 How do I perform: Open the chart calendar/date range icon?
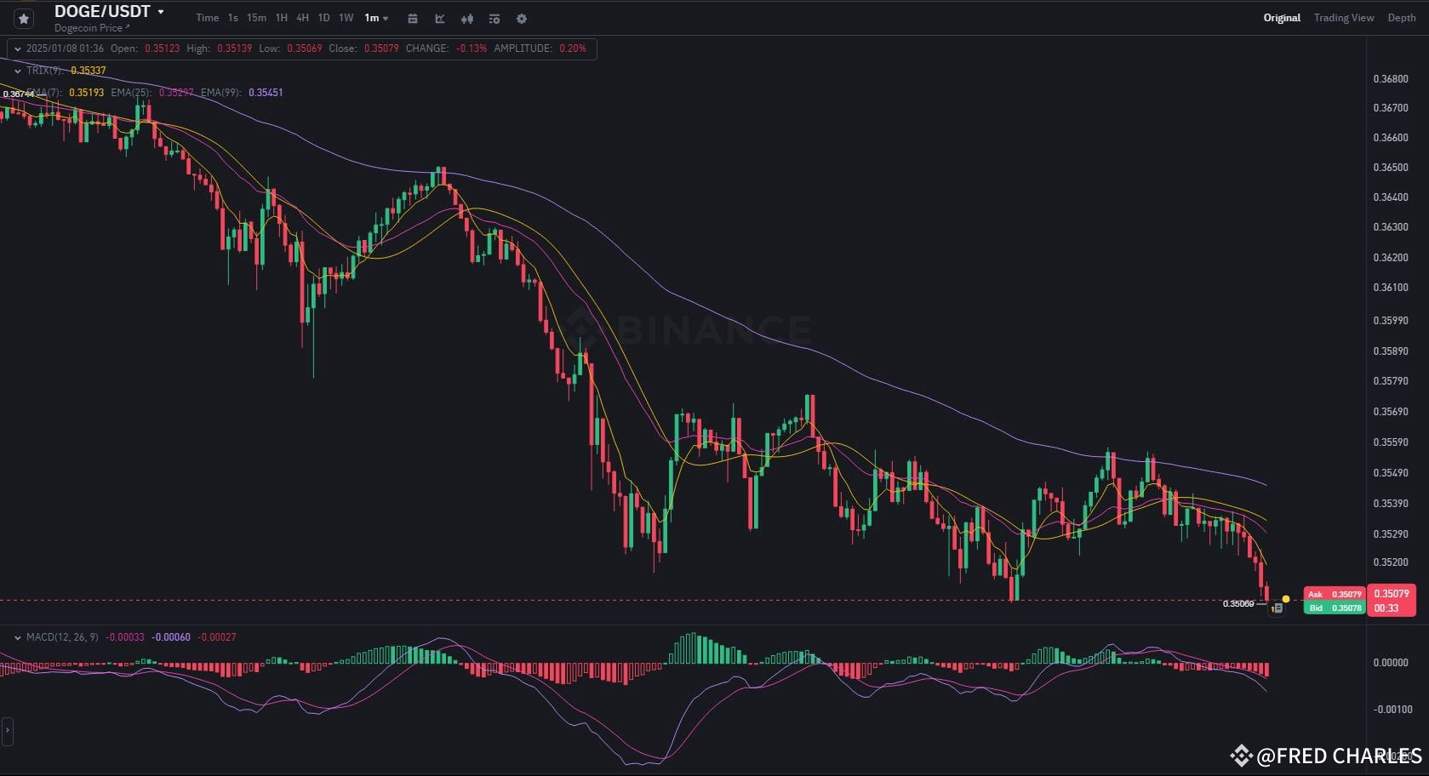[413, 18]
